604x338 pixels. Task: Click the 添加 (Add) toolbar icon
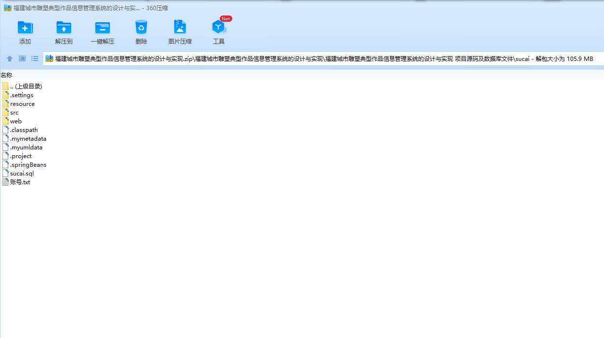pos(25,28)
